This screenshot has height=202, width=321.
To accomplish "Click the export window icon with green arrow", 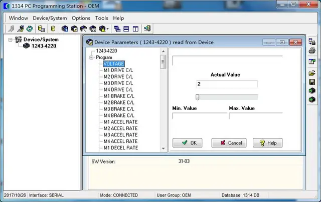I will coord(312,61).
